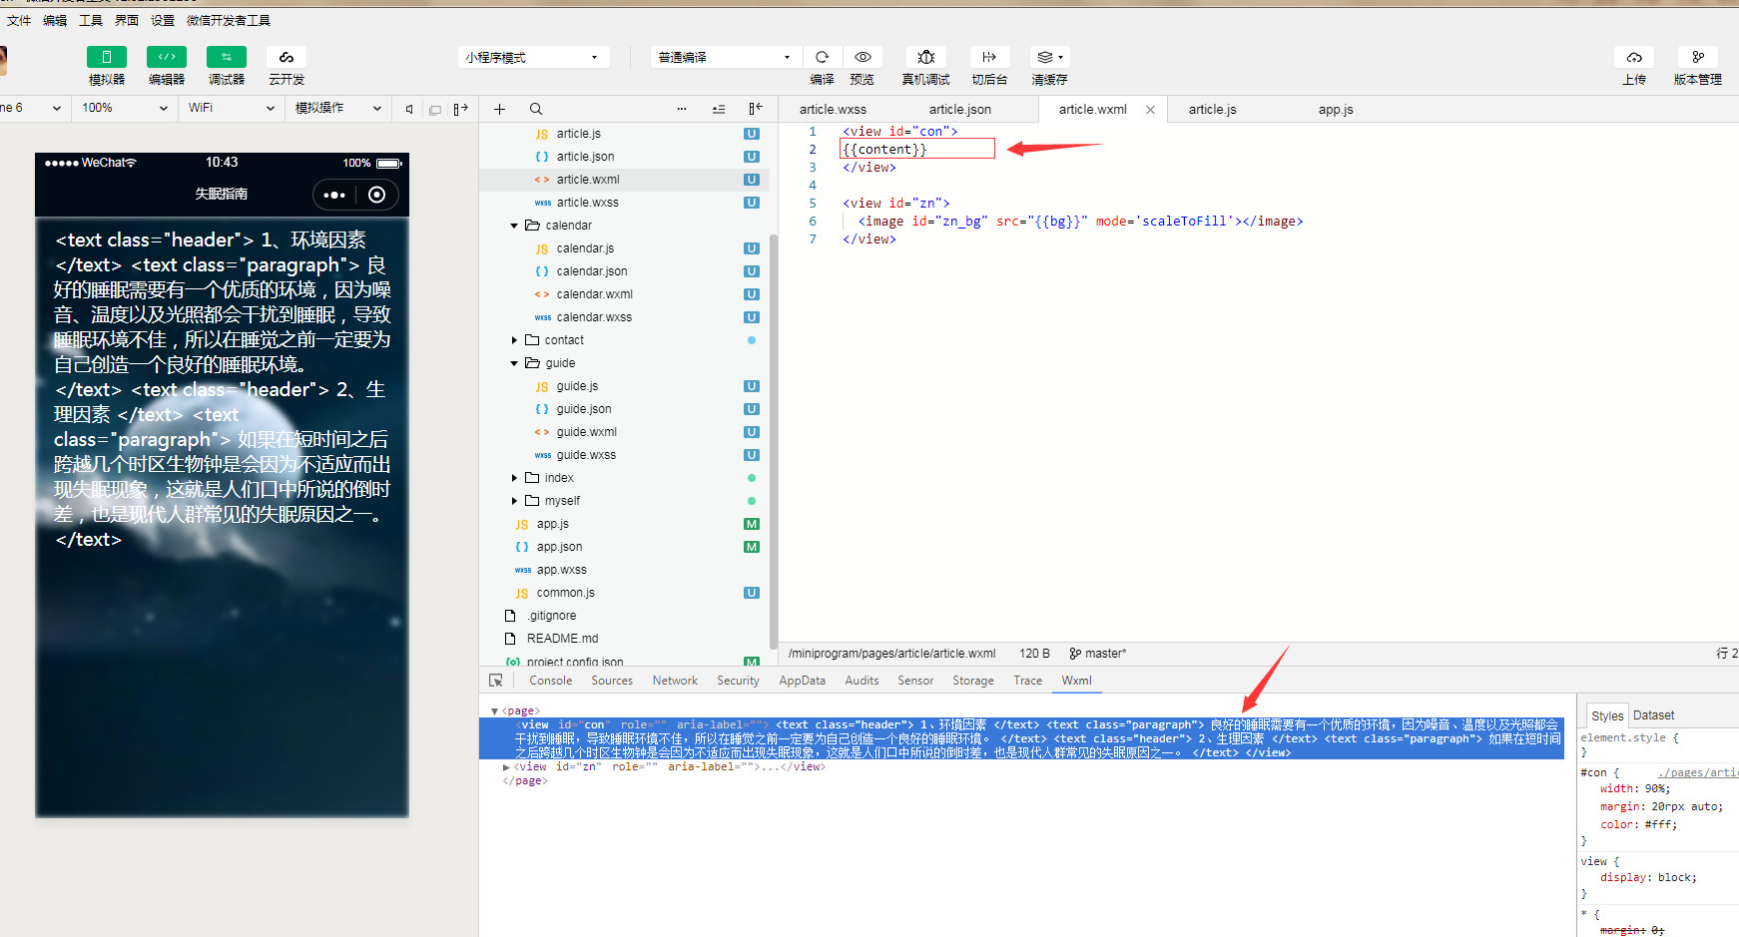Open the 工具 menu

pyautogui.click(x=91, y=20)
